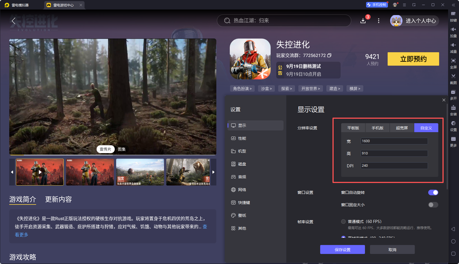Open the 建造 > tag
Screen dimensions: 459x264
coord(335,89)
